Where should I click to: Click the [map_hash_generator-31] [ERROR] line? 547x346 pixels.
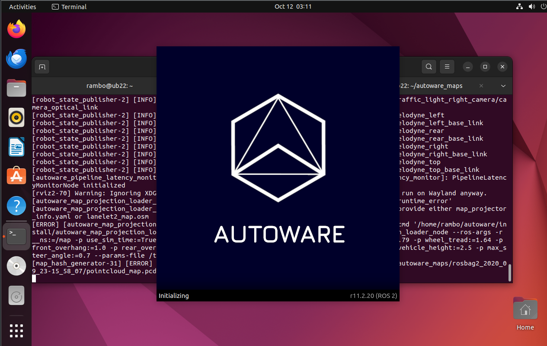(94, 263)
